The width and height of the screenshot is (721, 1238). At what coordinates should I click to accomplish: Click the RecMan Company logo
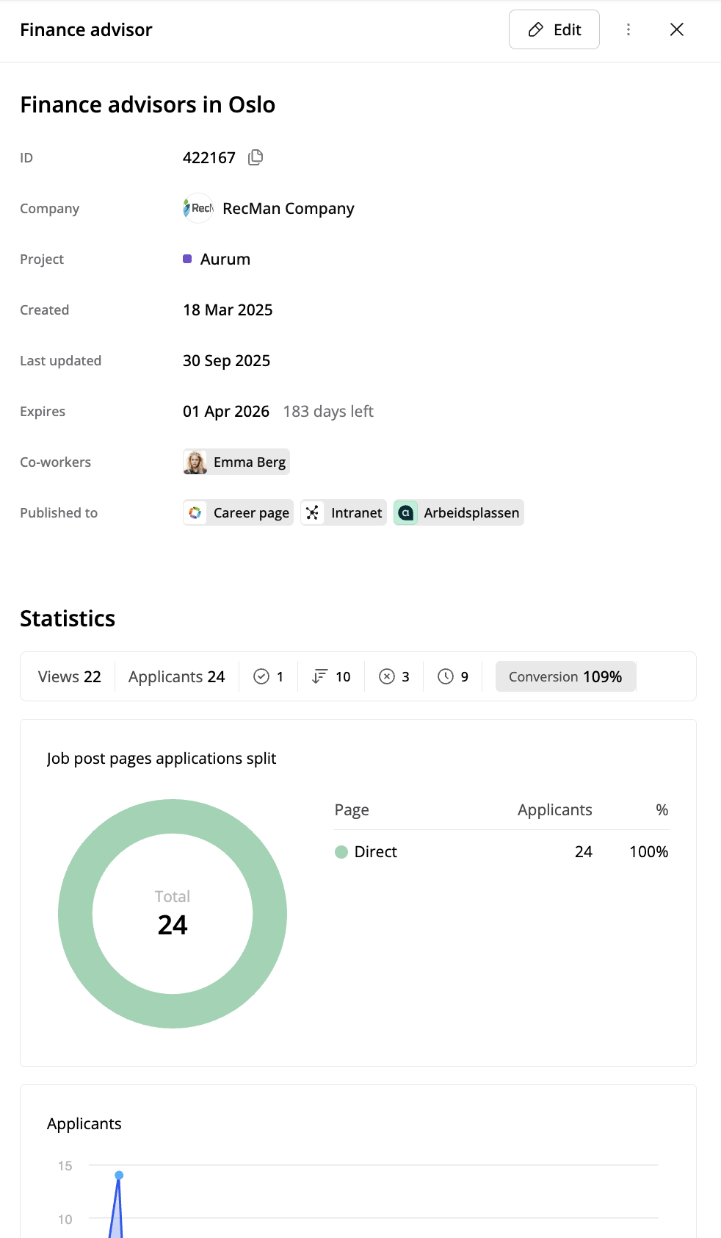(198, 208)
